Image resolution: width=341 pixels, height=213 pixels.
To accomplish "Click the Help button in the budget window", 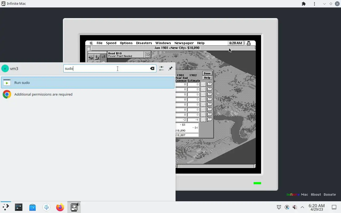I will 207,78.
